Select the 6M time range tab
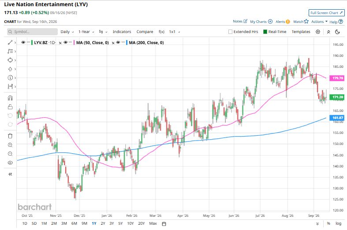347x230 pixels. tap(74, 223)
